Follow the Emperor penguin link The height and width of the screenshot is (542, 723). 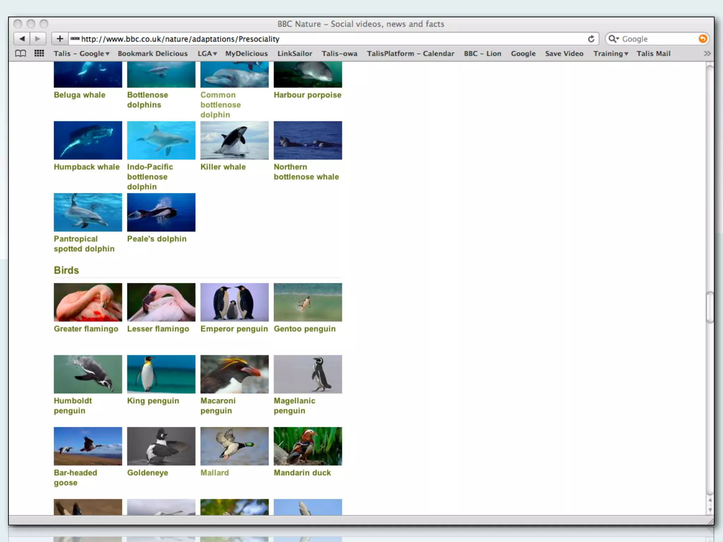pyautogui.click(x=234, y=329)
